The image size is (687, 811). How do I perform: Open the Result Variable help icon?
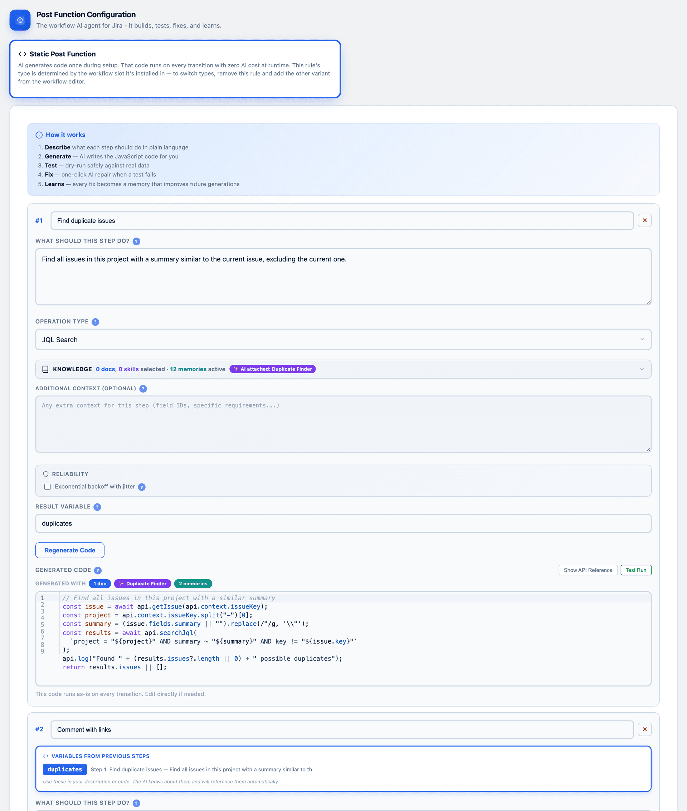97,507
